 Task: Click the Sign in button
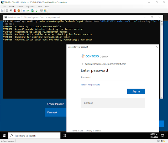pos(136,91)
